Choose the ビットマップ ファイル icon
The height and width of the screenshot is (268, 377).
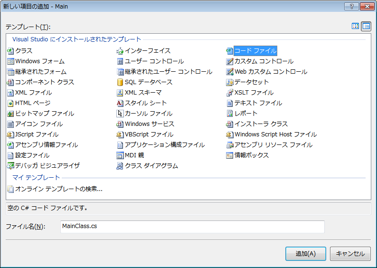tap(10, 114)
